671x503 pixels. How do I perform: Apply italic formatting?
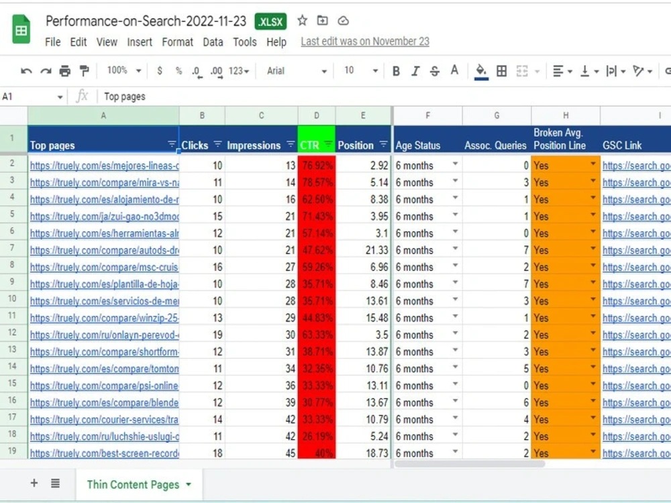415,71
